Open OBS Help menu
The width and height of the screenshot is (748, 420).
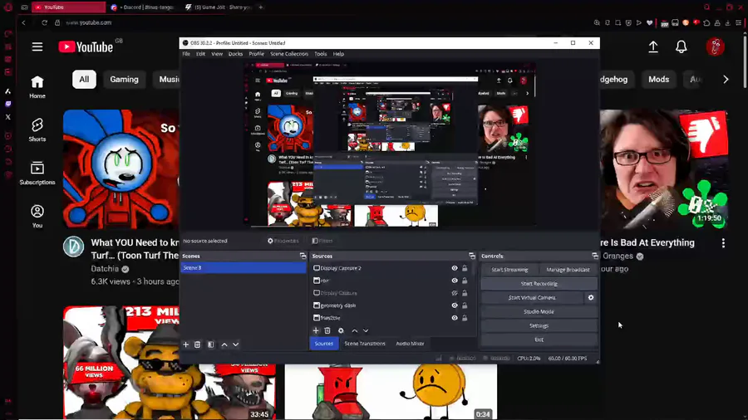338,54
